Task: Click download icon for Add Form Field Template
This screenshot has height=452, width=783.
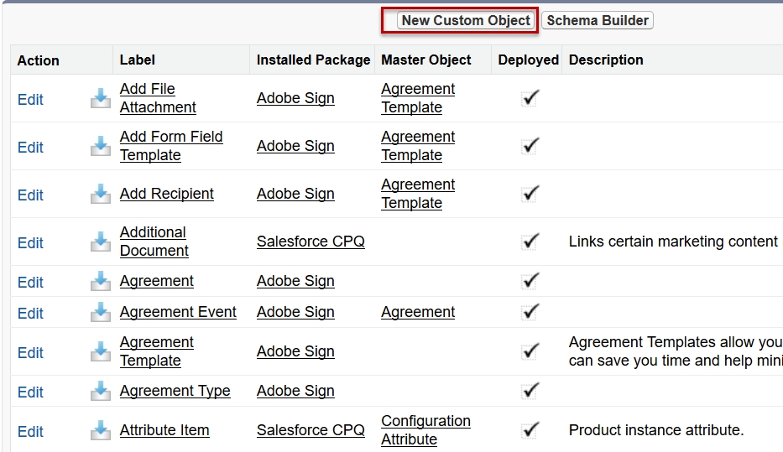Action: 101,146
